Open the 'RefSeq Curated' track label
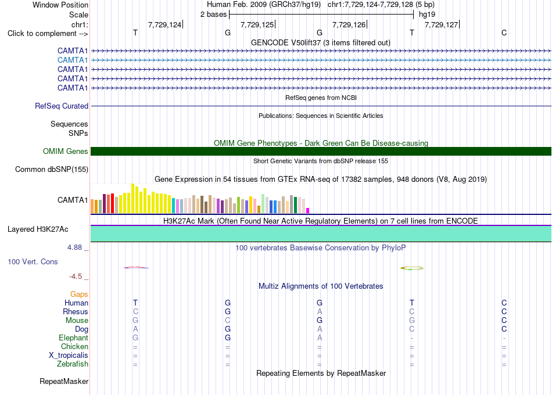Screen dimensions: 552x395 [62, 106]
